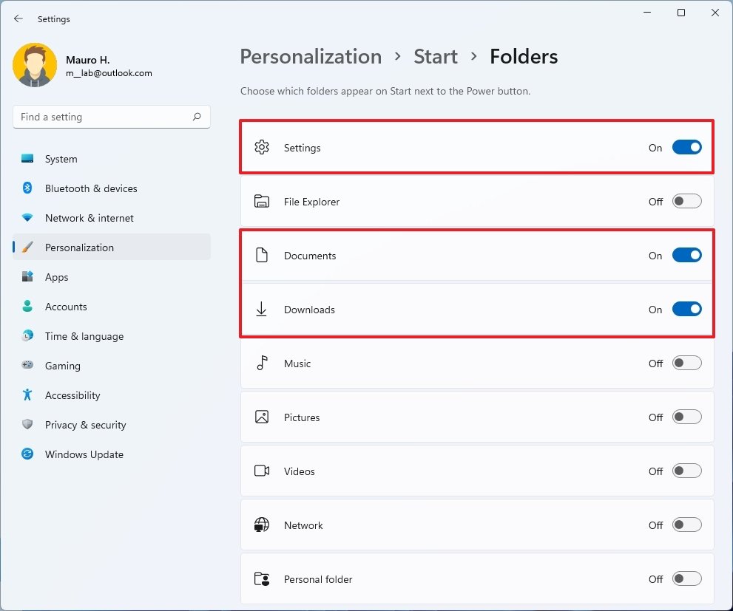Click the Accessibility icon in the sidebar
The image size is (733, 611).
pyautogui.click(x=27, y=395)
